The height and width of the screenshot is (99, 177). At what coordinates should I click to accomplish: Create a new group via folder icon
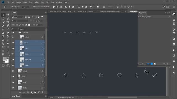tap(35, 92)
